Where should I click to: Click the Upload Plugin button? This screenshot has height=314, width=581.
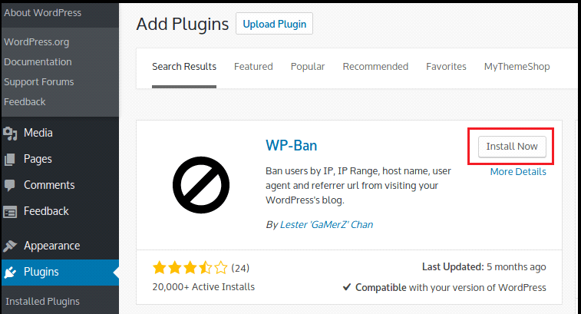[x=274, y=24]
